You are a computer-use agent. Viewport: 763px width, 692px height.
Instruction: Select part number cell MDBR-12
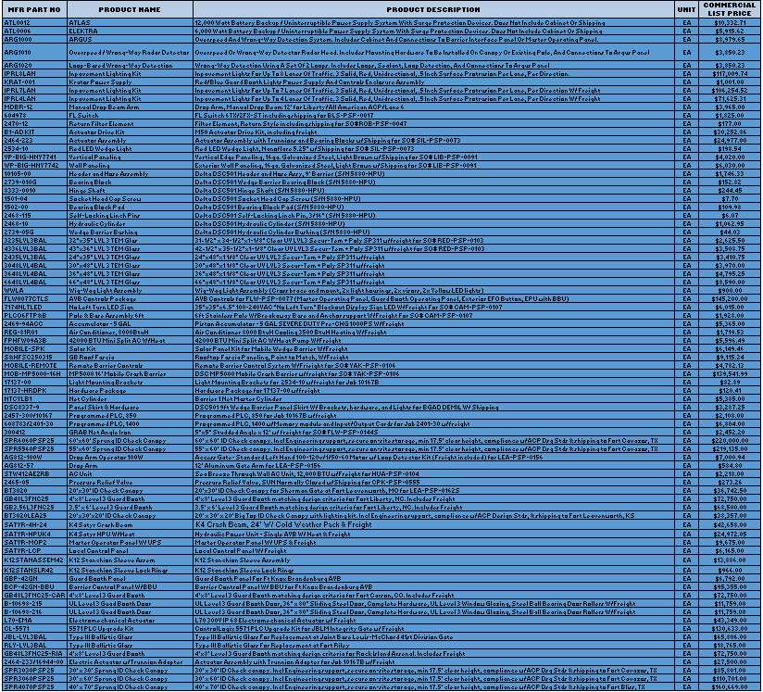pos(34,107)
